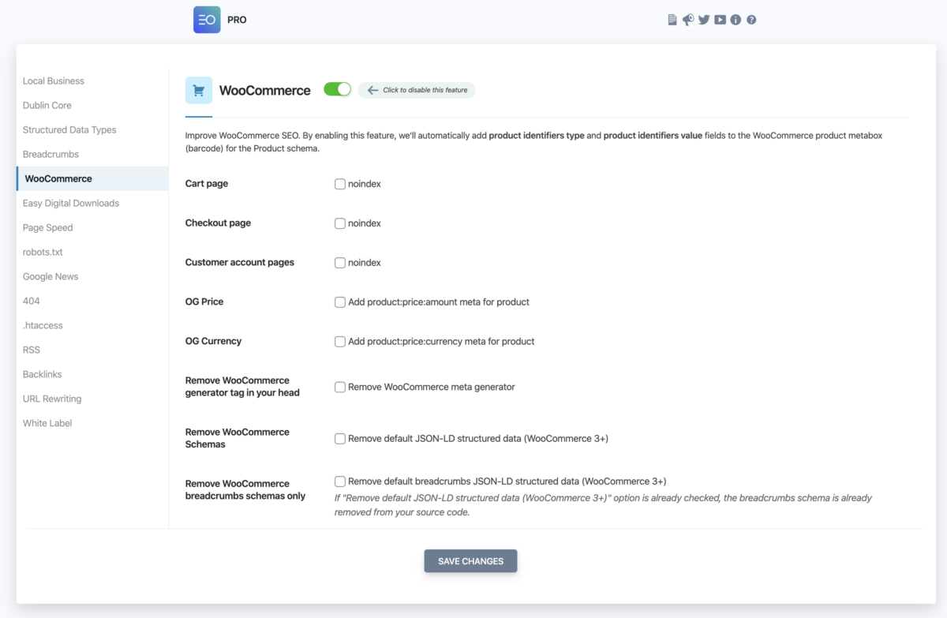Open the documentation page icon in header
Screen dimensions: 947x618
pyautogui.click(x=672, y=20)
